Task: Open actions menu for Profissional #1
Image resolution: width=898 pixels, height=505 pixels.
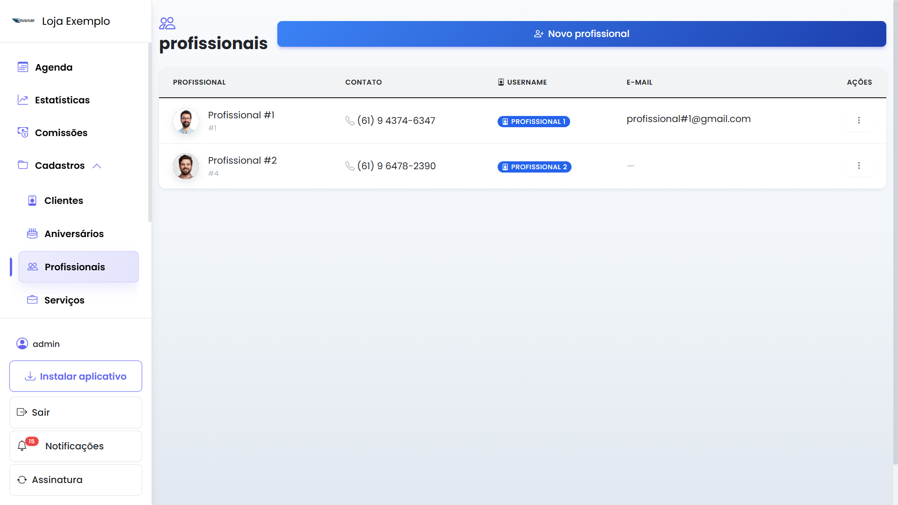Action: pos(859,120)
